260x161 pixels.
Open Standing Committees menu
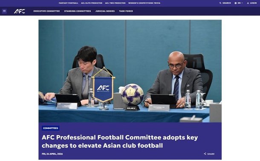[78, 11]
